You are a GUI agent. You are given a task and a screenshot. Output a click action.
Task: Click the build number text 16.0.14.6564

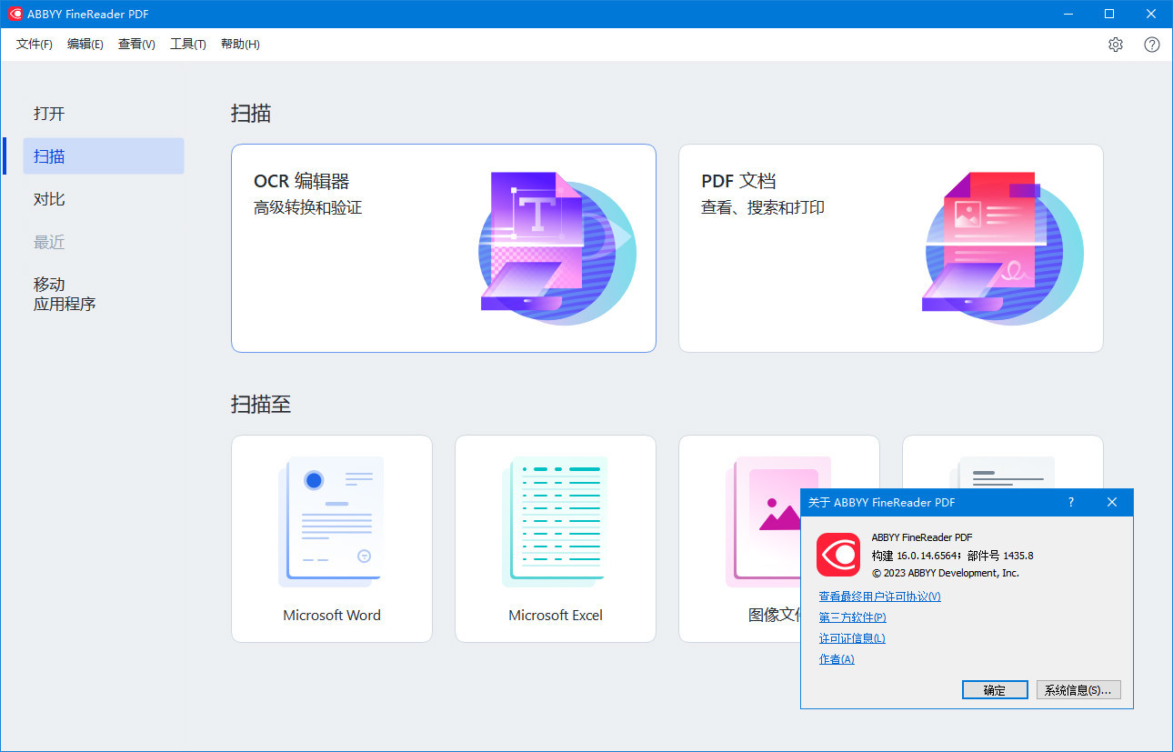pyautogui.click(x=928, y=556)
